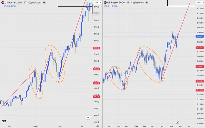205x128 pixels.
Task: Click the red 2.741,3 price label
Action: coord(200,48)
